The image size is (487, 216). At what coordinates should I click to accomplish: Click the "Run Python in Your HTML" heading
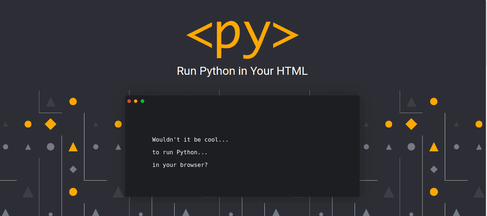pyautogui.click(x=242, y=71)
